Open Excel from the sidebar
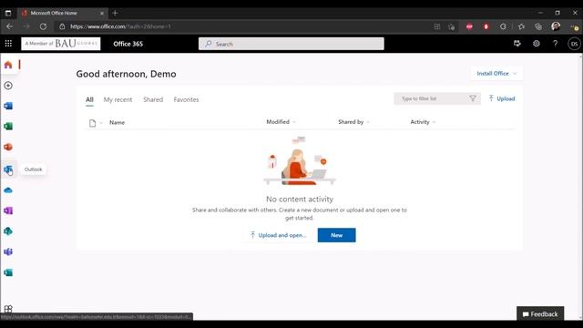The width and height of the screenshot is (583, 328). tap(8, 127)
